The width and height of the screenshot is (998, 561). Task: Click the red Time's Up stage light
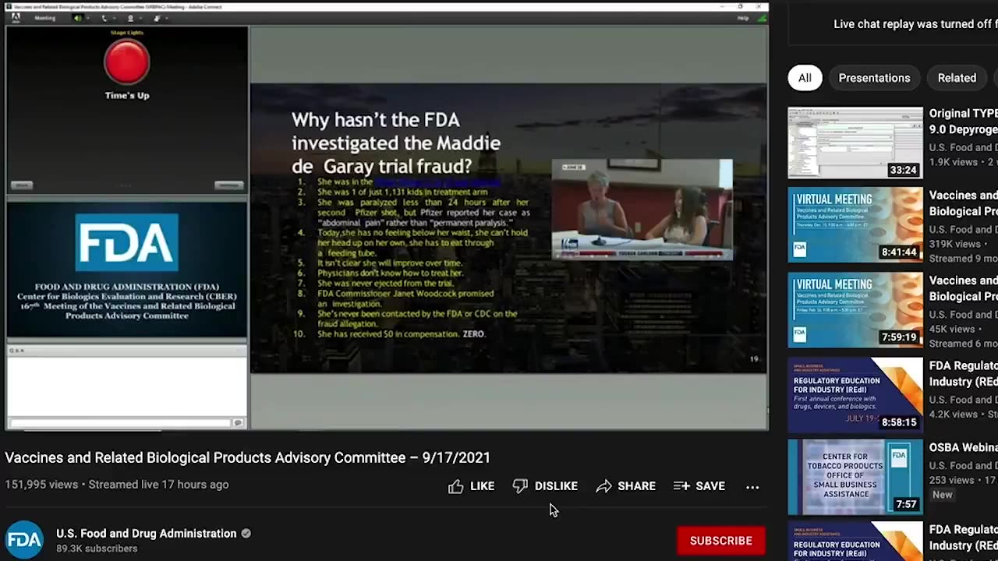point(126,62)
